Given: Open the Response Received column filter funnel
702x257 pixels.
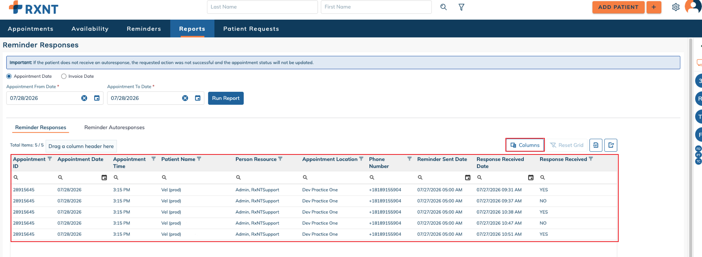Looking at the screenshot, I should [591, 159].
